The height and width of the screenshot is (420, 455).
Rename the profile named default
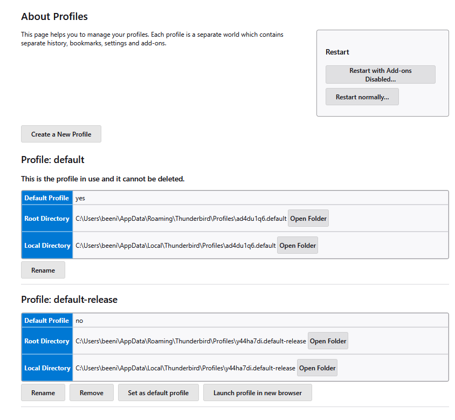pos(43,270)
